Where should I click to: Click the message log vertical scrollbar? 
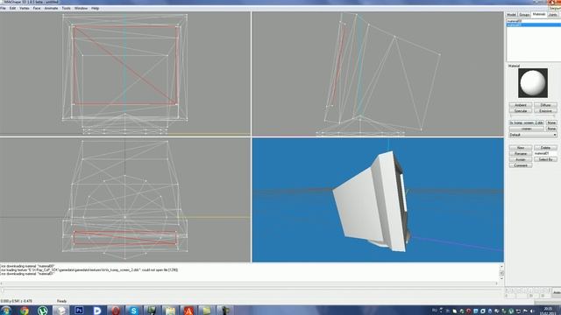click(501, 272)
